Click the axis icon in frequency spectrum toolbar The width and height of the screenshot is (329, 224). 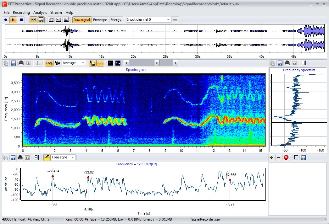304,63
